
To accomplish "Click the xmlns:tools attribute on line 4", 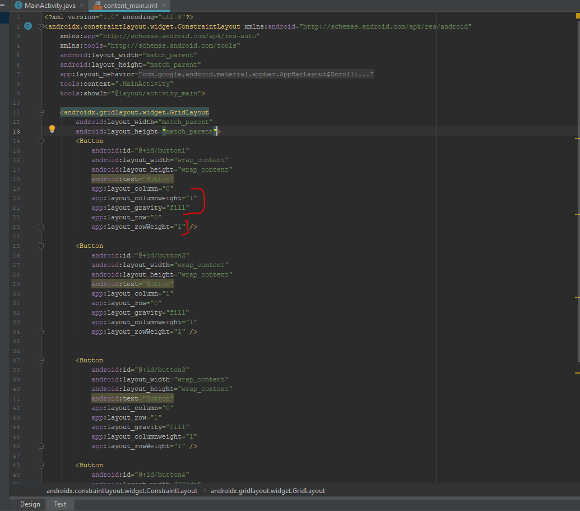I will [150, 45].
